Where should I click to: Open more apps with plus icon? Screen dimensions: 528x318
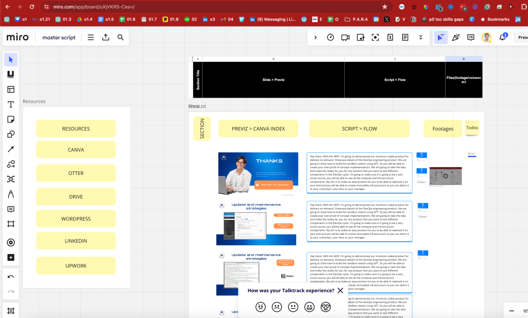(11, 258)
